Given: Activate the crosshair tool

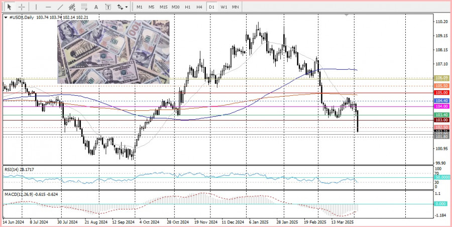Looking at the screenshot, I should click(22, 7).
